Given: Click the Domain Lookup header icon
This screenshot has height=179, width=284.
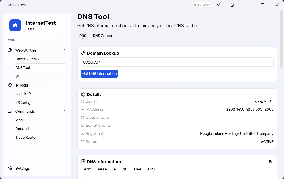Looking at the screenshot, I should pos(83,53).
